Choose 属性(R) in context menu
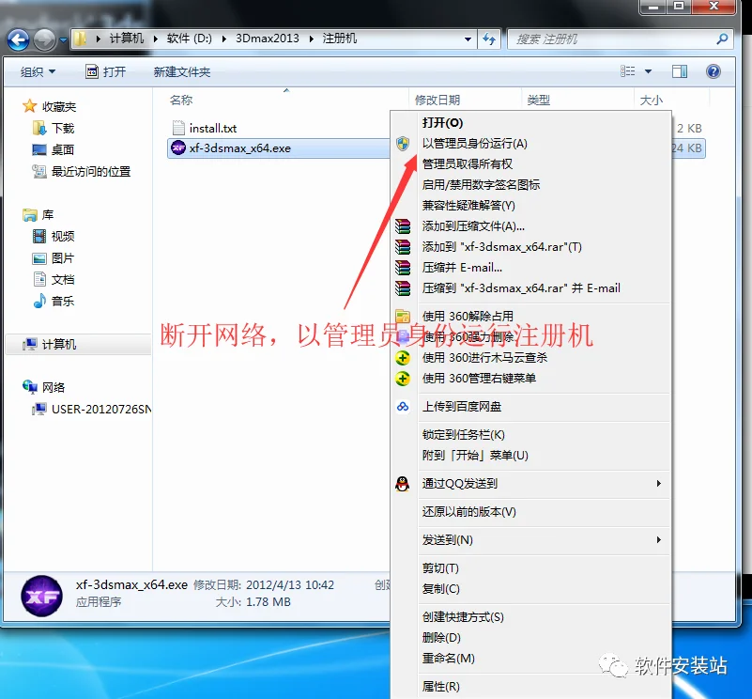Screen dimensions: 752x699 point(531,687)
